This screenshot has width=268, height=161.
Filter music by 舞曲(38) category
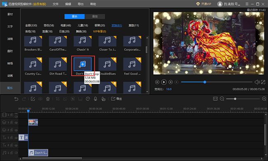[81, 31]
